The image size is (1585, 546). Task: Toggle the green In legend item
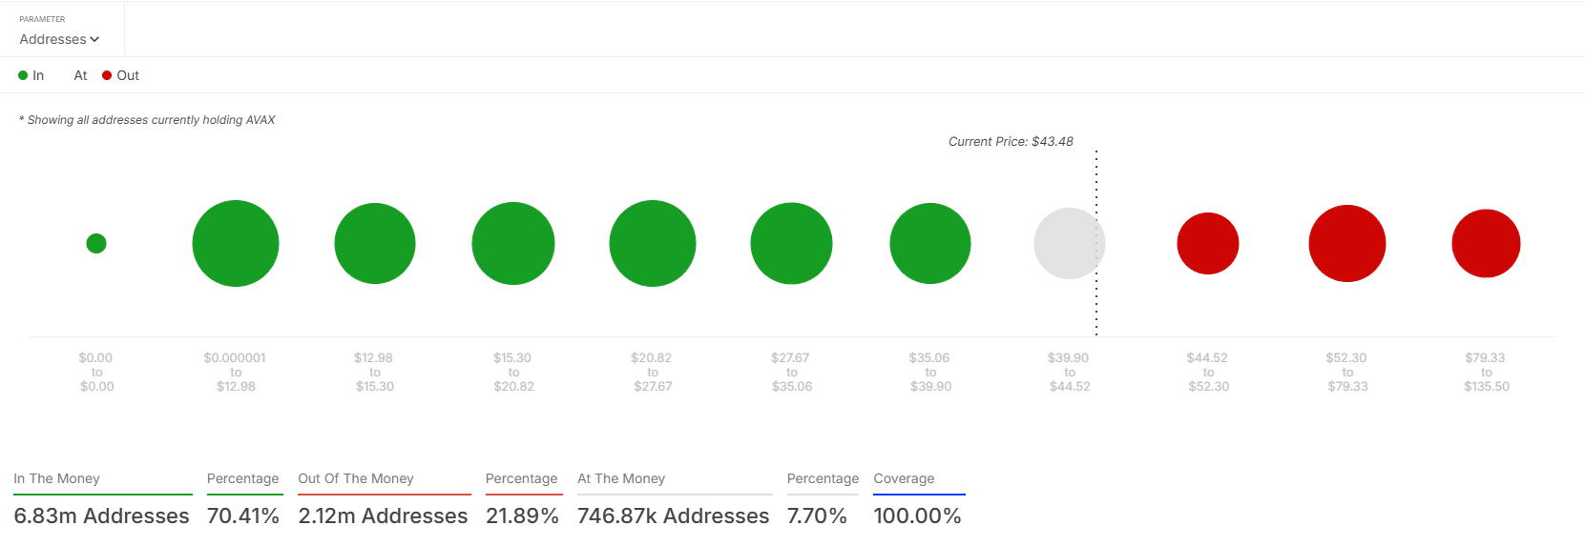pyautogui.click(x=31, y=75)
